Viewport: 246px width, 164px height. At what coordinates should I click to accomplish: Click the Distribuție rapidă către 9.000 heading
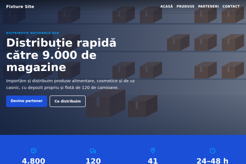click(x=61, y=55)
